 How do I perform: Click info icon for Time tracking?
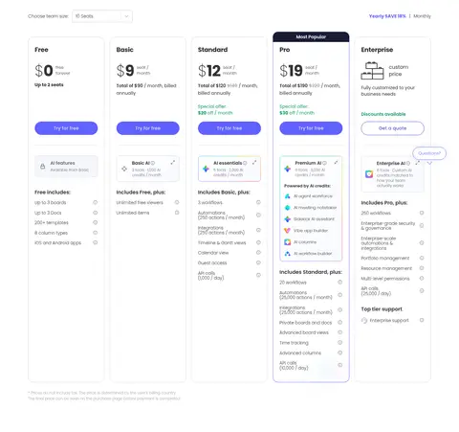(x=339, y=343)
